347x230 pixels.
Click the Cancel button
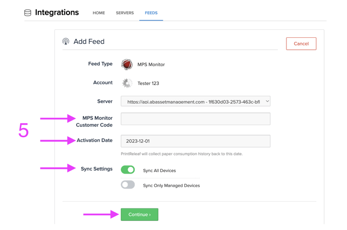click(301, 43)
